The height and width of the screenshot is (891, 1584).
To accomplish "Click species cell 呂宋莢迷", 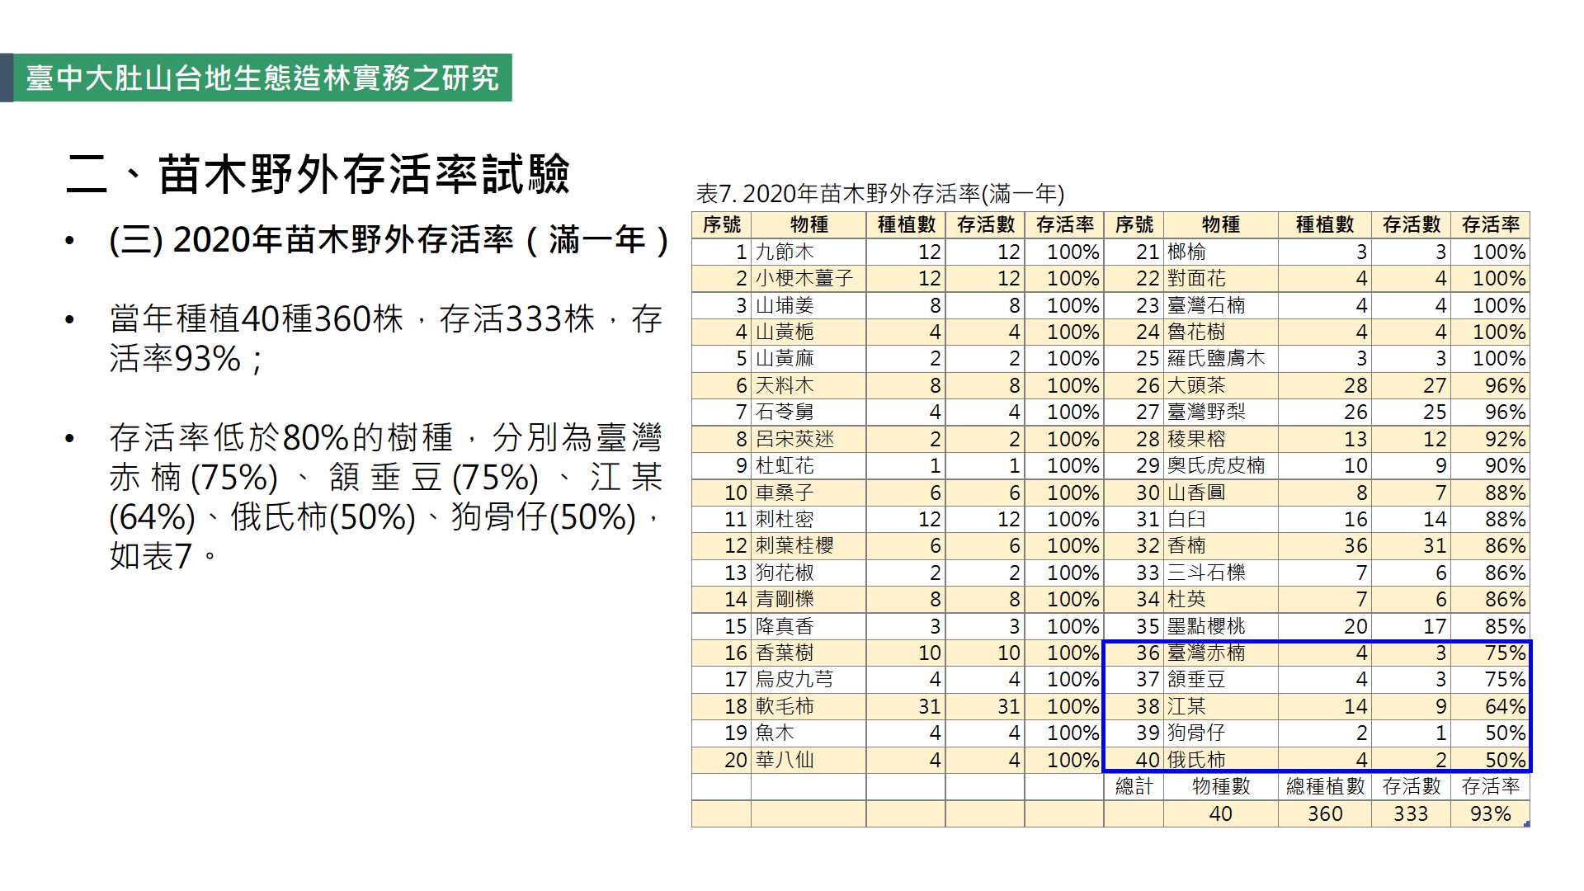I will tap(808, 439).
